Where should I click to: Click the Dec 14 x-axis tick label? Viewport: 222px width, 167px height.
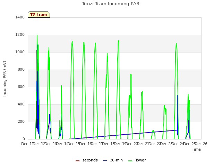62,144
